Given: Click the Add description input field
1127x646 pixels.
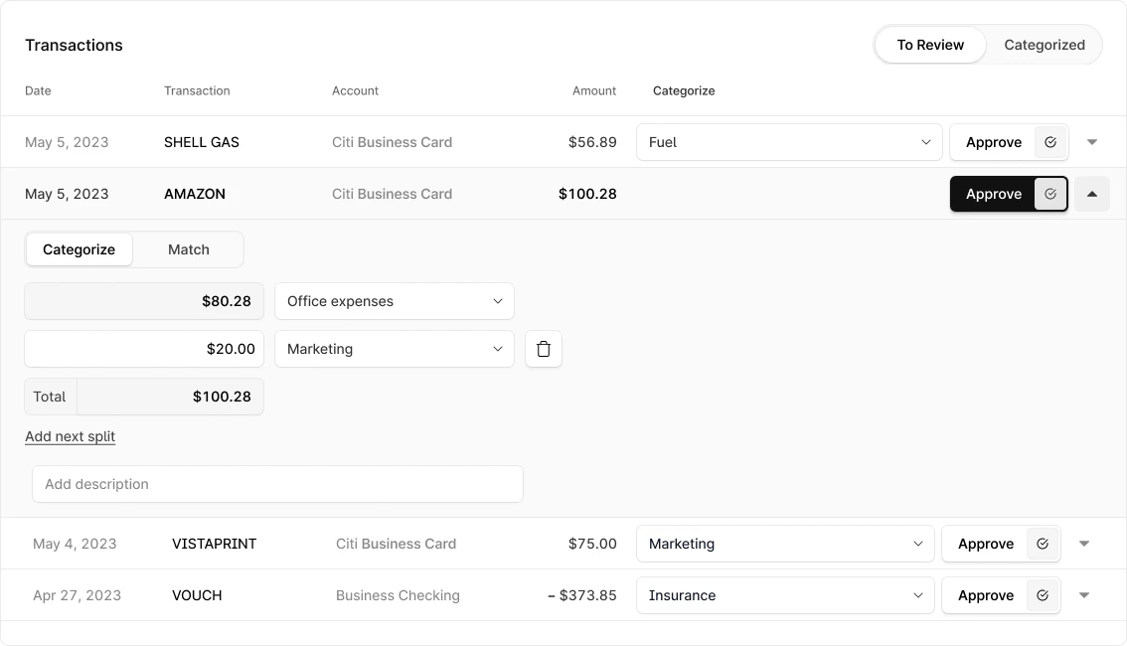Looking at the screenshot, I should (277, 484).
